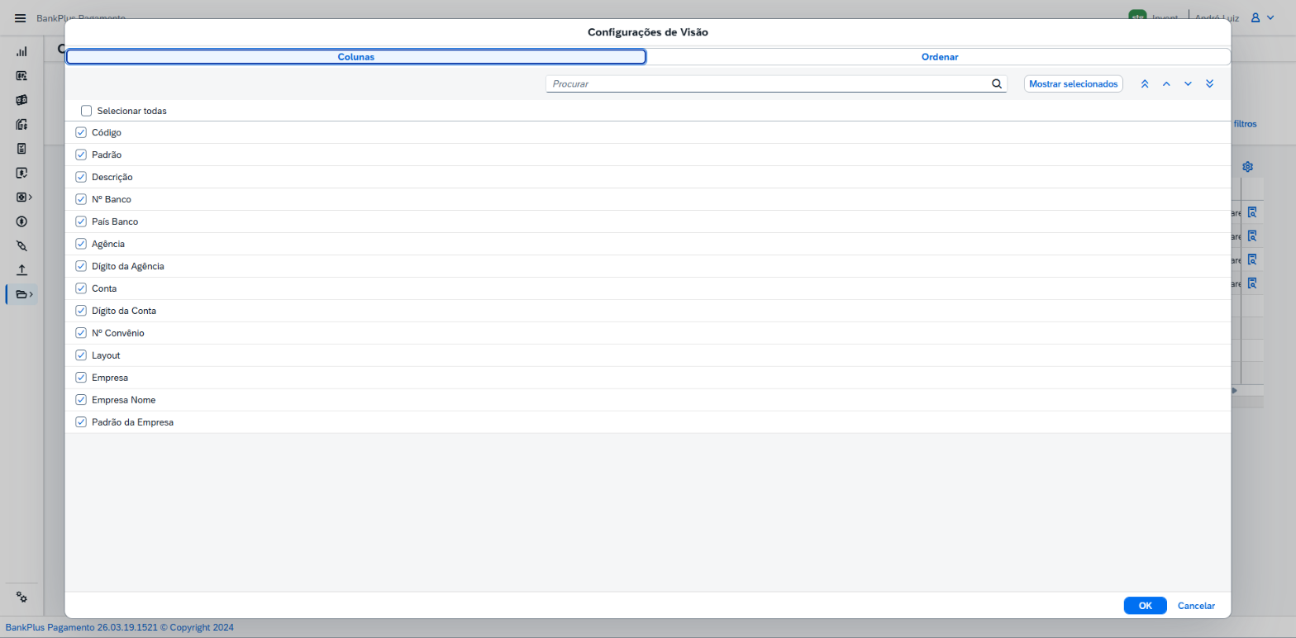Uncheck the Dígito da Agência column
Image resolution: width=1296 pixels, height=638 pixels.
pyautogui.click(x=81, y=266)
